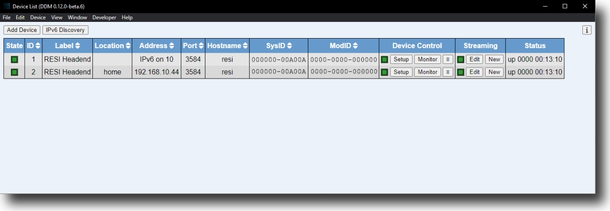Click the hostname 'resi' cell in row 2
Viewport: 610px width, 211px height.
[x=227, y=72]
